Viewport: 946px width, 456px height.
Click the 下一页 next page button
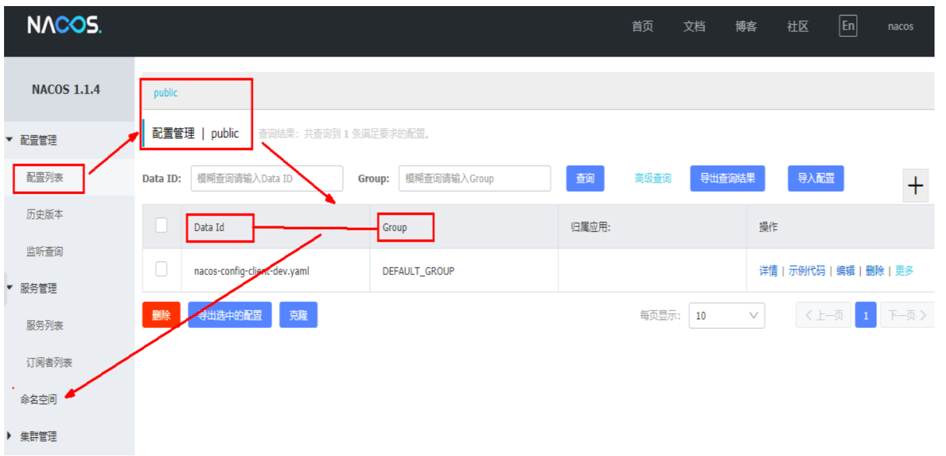(x=907, y=315)
